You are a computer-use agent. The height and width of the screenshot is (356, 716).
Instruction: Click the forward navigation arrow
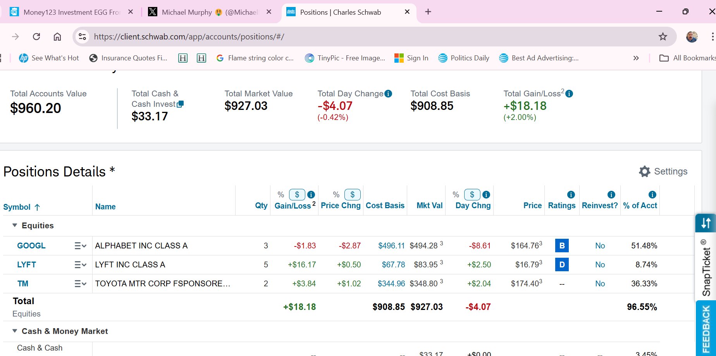tap(15, 36)
